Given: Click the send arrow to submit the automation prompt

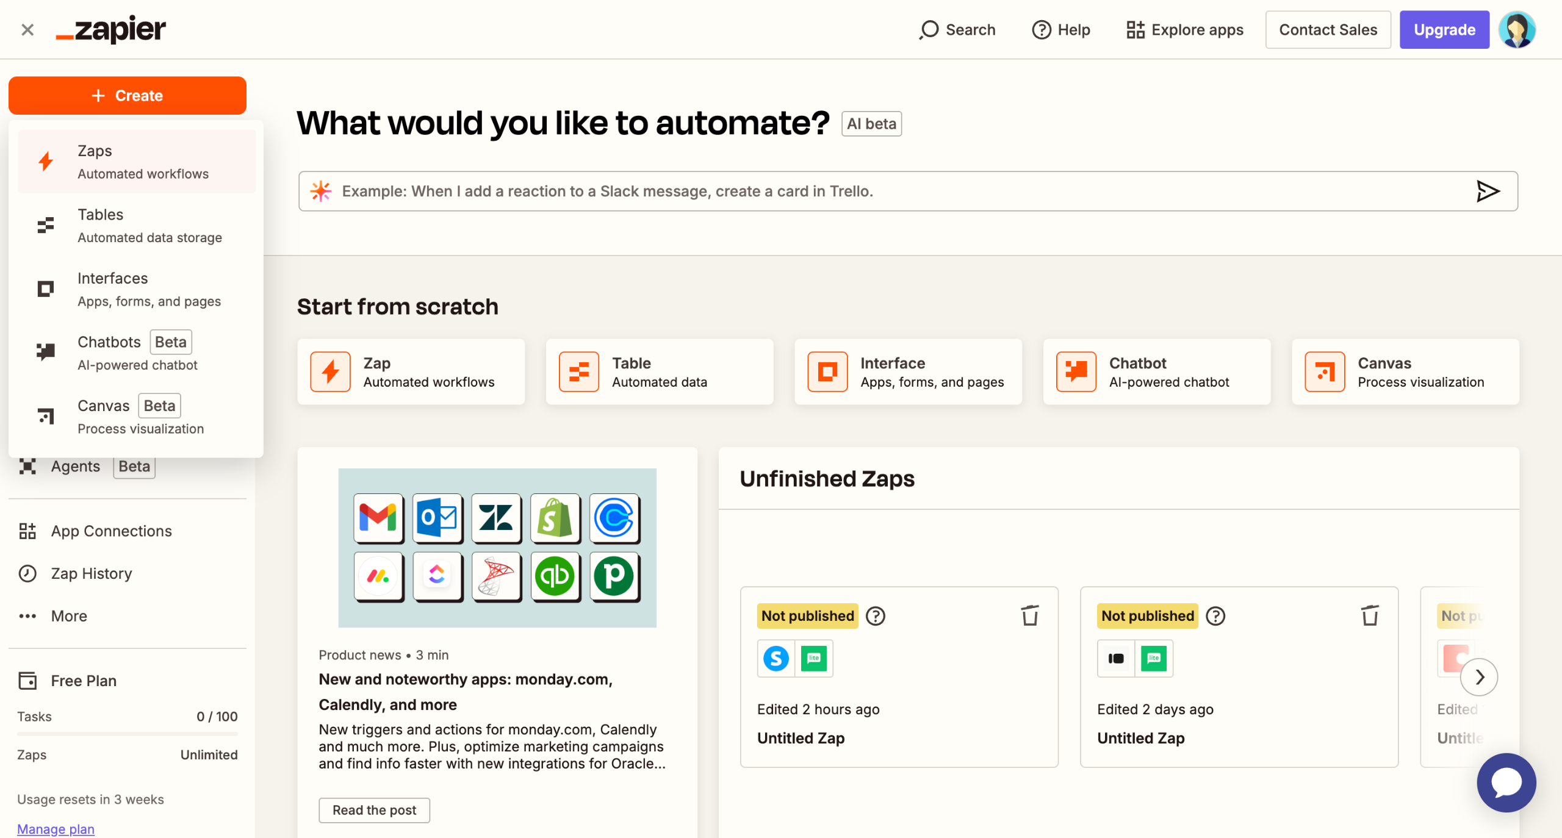Looking at the screenshot, I should 1488,191.
